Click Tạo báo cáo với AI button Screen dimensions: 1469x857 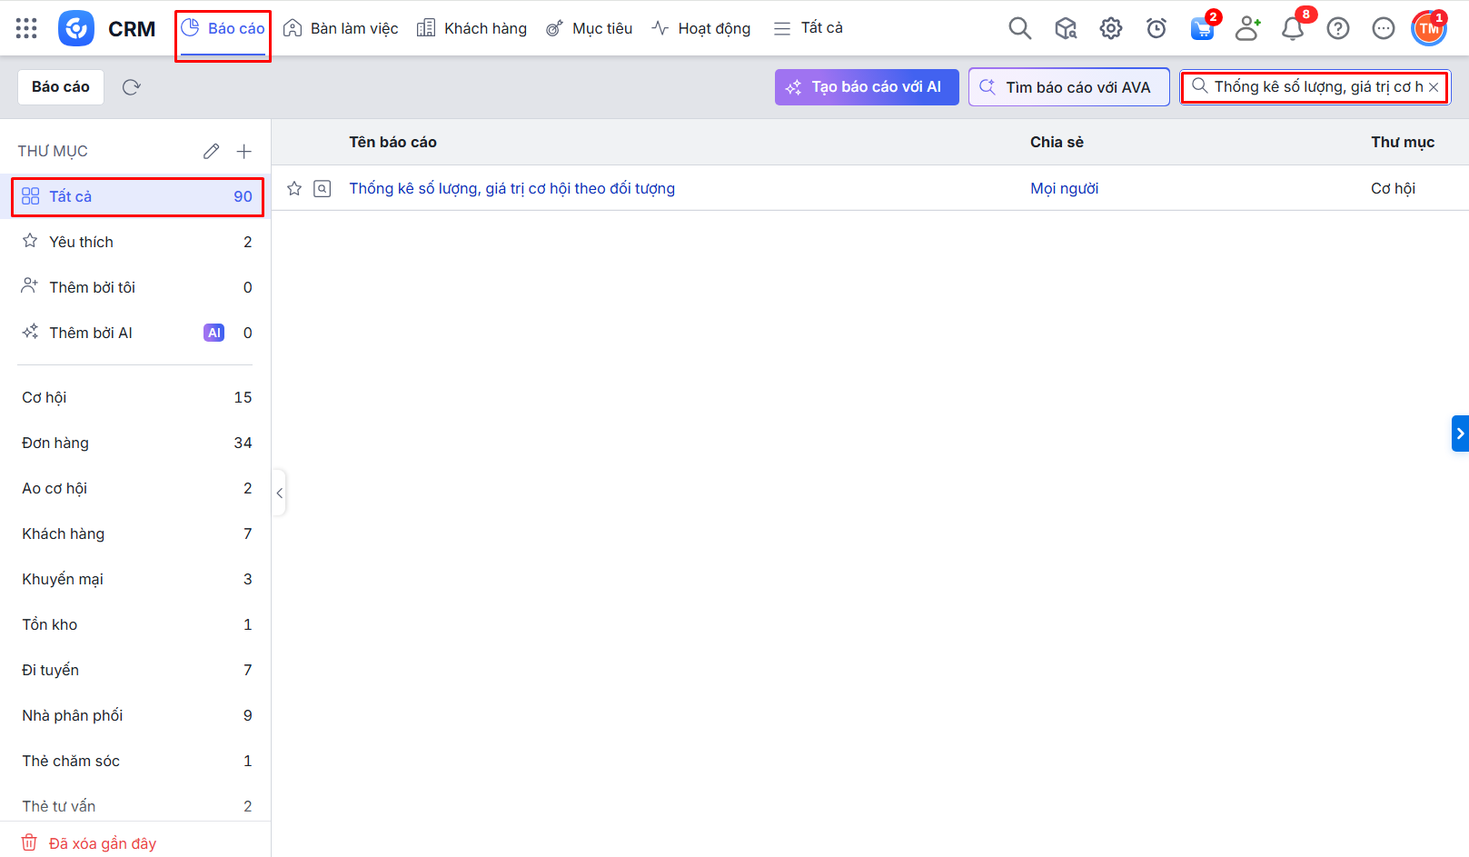coord(866,87)
